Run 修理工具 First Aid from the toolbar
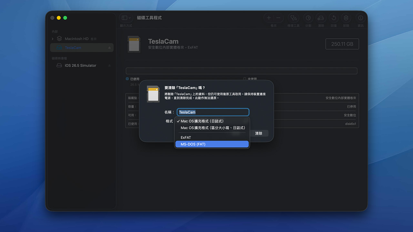 [293, 18]
